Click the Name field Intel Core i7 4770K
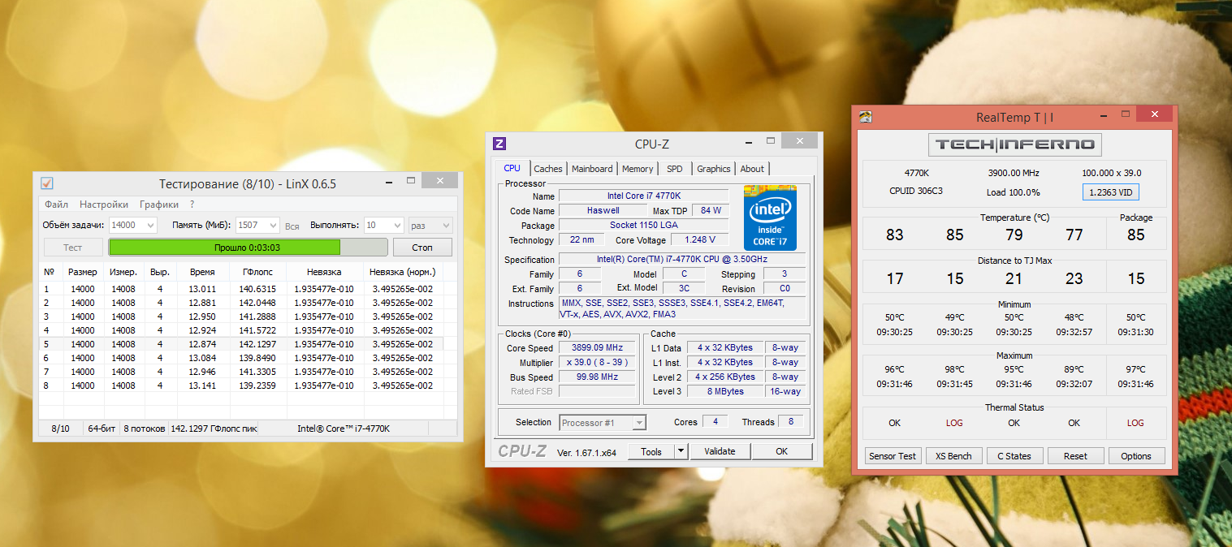 pyautogui.click(x=644, y=196)
